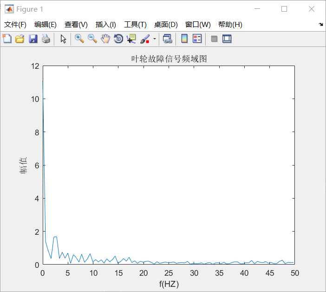Screen dimensions: 326x292
Task: Maximize the Figure 1 window
Action: coord(284,9)
